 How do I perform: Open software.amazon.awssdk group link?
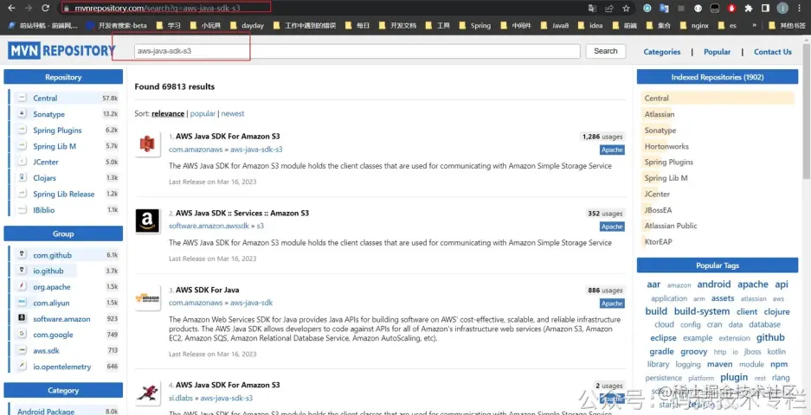coord(209,226)
